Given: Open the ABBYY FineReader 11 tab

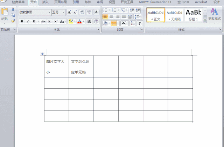Looking at the screenshot, I should pos(155,2).
